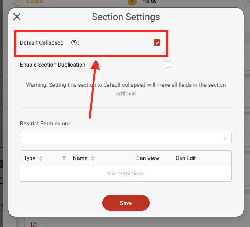Screen dimensions: 250x227
Task: Click the step 2 circle icon
Action: (x=132, y=2)
